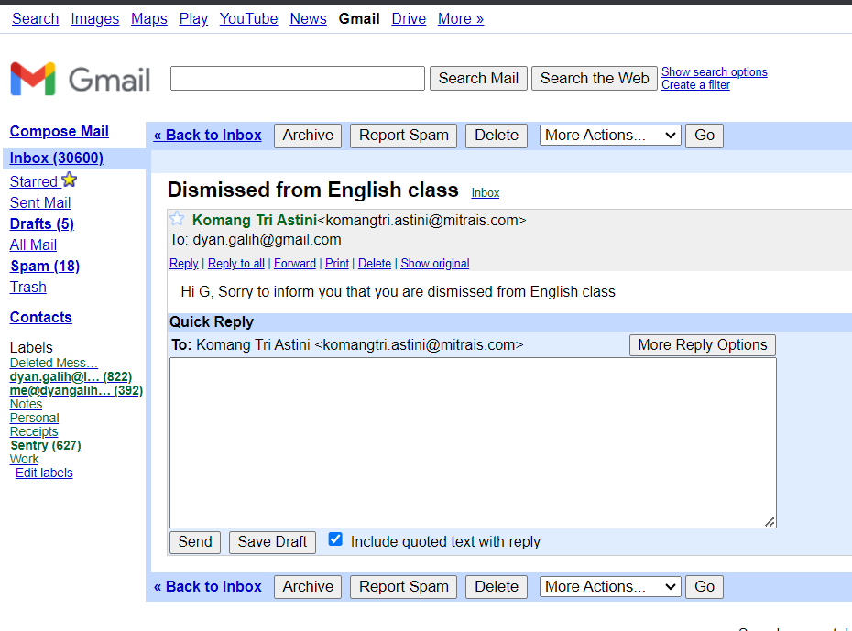Open the Notes label
Viewport: 852px width, 631px height.
(26, 404)
